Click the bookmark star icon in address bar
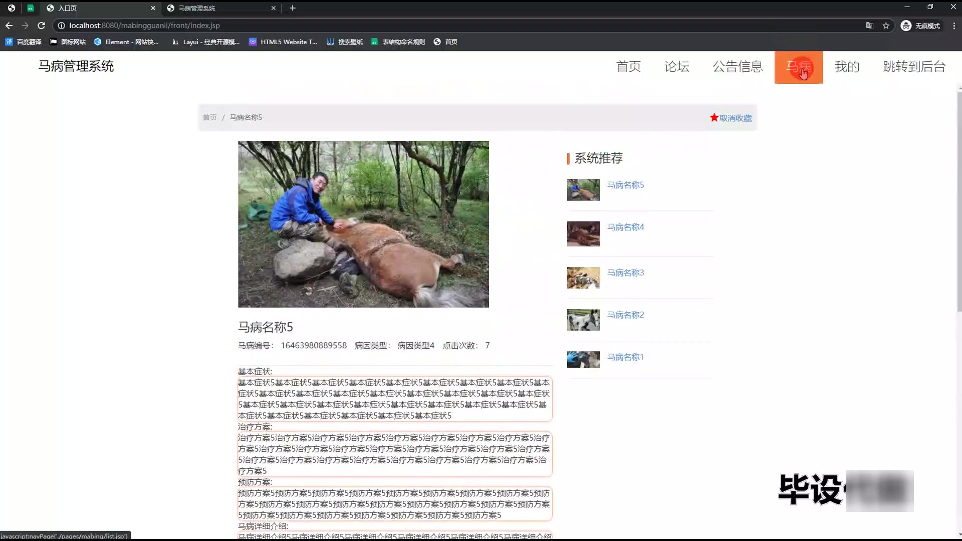Viewport: 962px width, 541px height. coord(886,26)
